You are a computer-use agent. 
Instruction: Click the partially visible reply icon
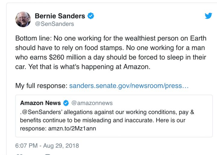coord(47,154)
